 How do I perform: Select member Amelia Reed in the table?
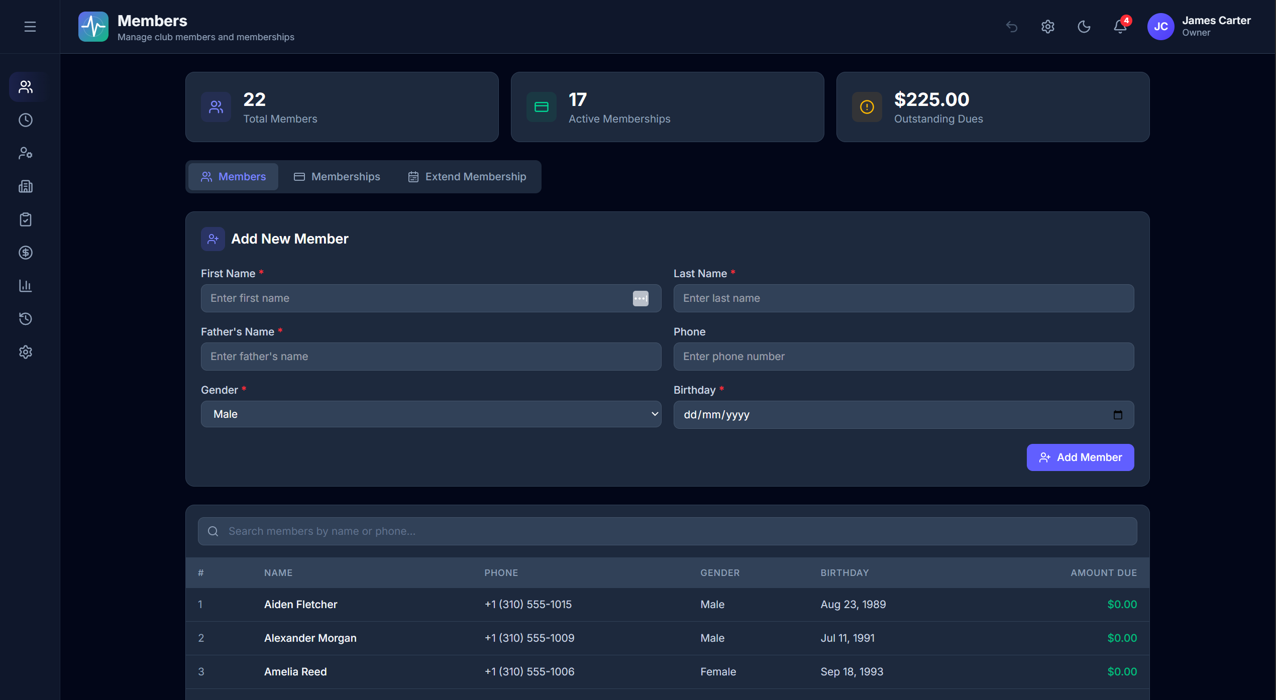point(295,671)
